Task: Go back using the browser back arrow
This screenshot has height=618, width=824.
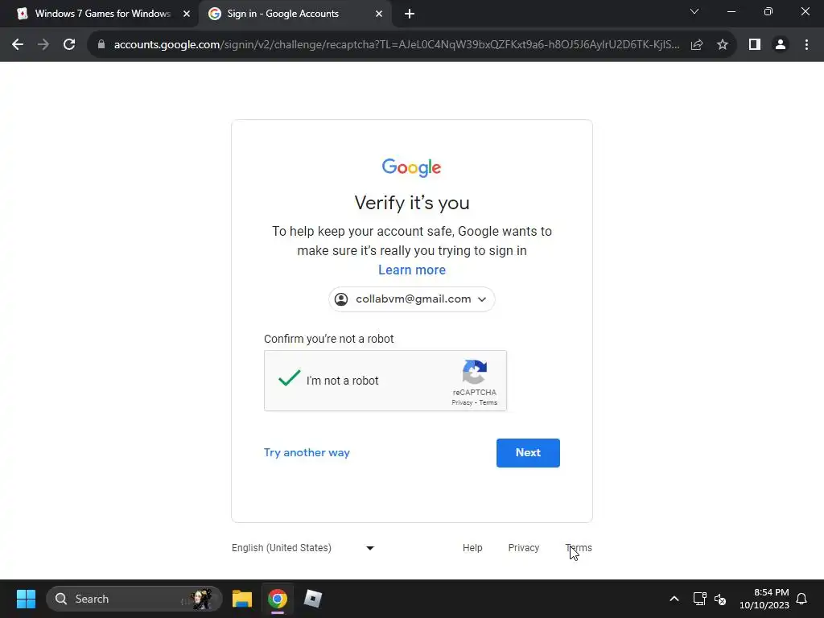Action: [x=18, y=45]
